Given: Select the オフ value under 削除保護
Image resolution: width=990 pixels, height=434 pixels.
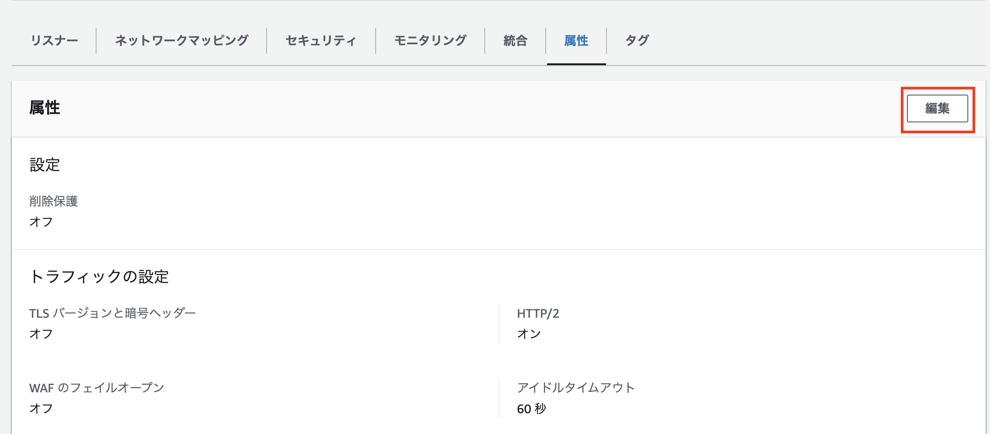Looking at the screenshot, I should pos(41,222).
